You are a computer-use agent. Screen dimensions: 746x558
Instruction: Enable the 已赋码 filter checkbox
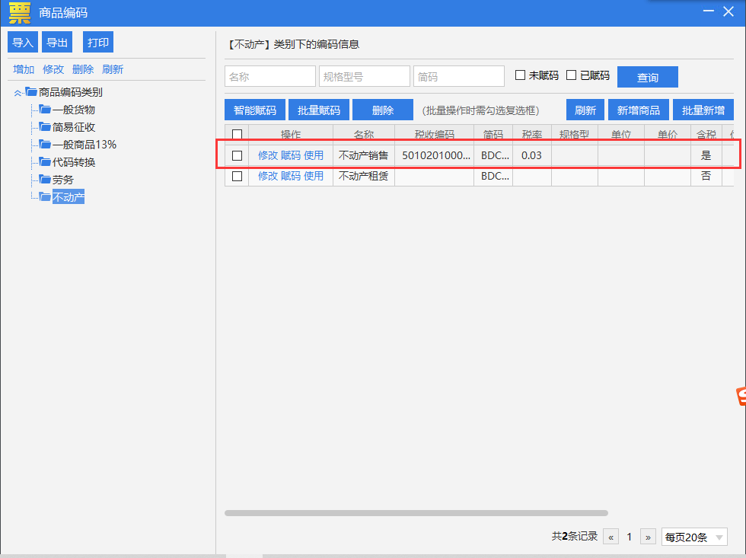[572, 75]
